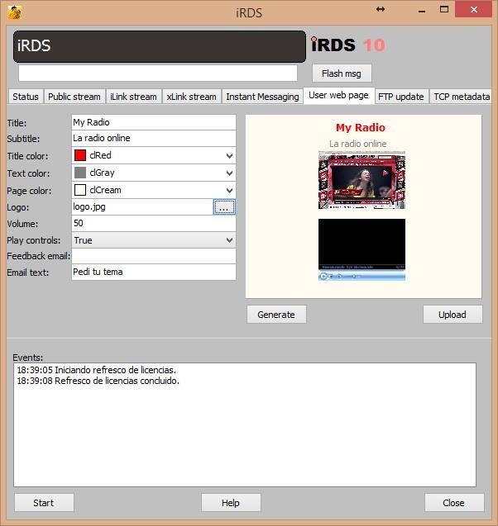
Task: Expand the Text color dropdown
Action: [229, 173]
